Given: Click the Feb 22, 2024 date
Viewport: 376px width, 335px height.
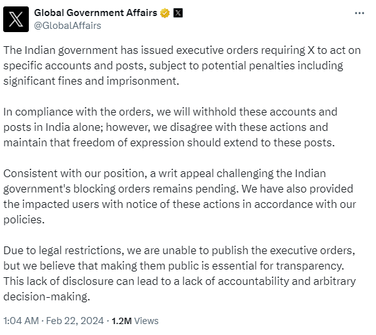Looking at the screenshot, I should tap(75, 321).
